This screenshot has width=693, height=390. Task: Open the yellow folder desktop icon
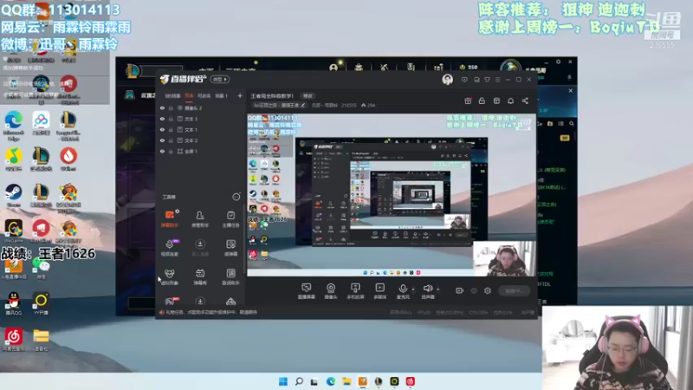pyautogui.click(x=41, y=340)
